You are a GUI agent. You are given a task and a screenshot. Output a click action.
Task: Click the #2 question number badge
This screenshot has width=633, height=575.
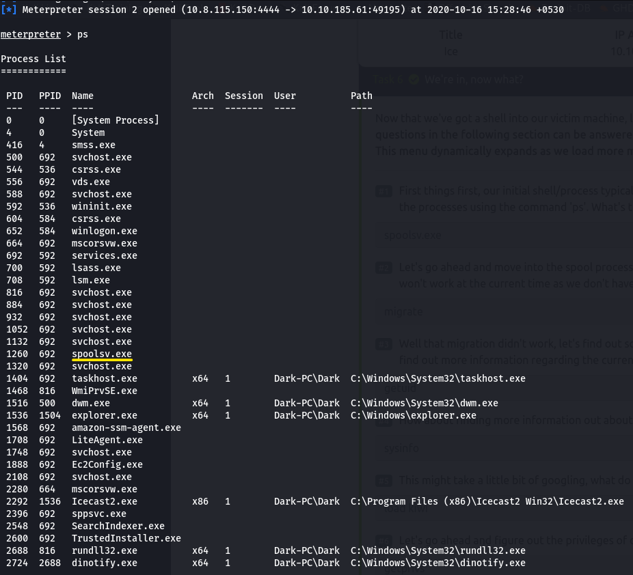tap(383, 268)
